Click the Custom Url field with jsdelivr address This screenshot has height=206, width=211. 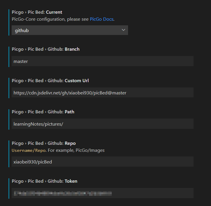point(102,93)
